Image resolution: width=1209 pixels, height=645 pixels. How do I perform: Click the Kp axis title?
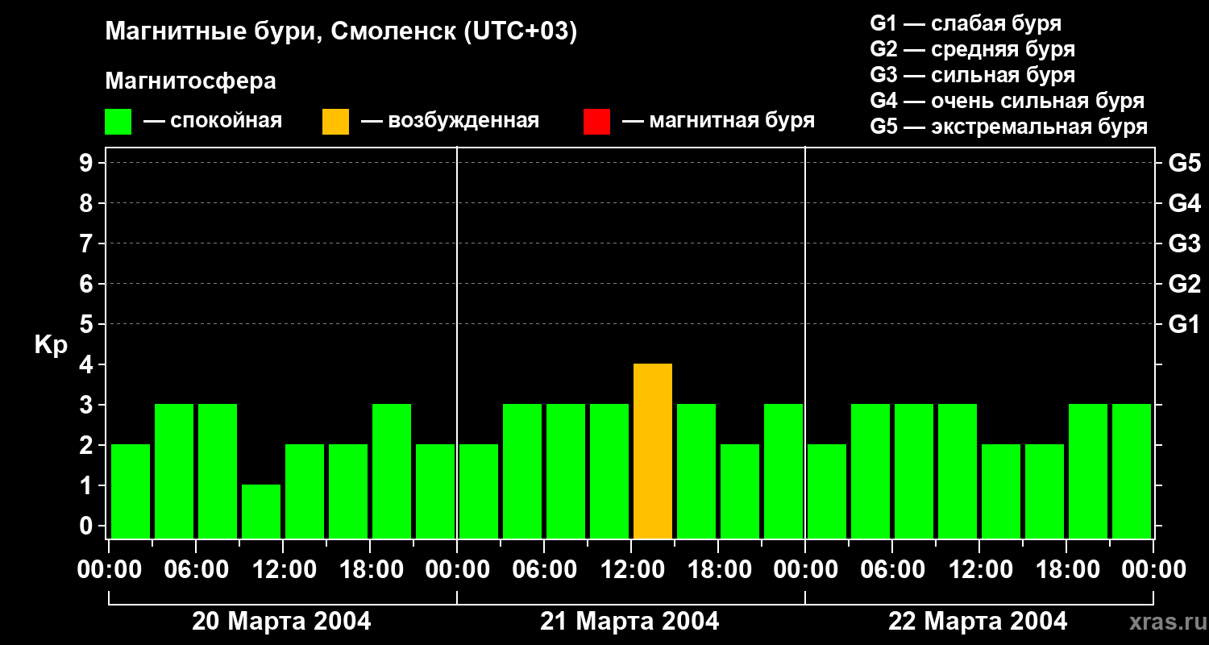pyautogui.click(x=51, y=346)
